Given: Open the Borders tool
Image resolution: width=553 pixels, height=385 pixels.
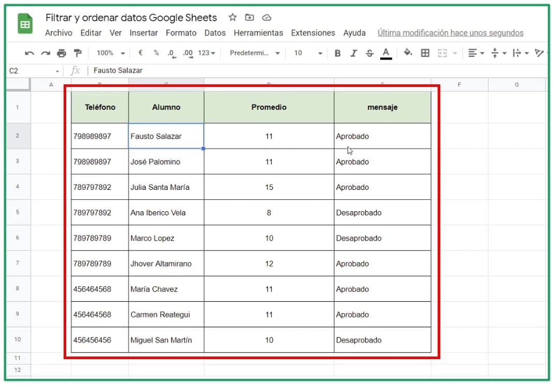Looking at the screenshot, I should point(425,53).
